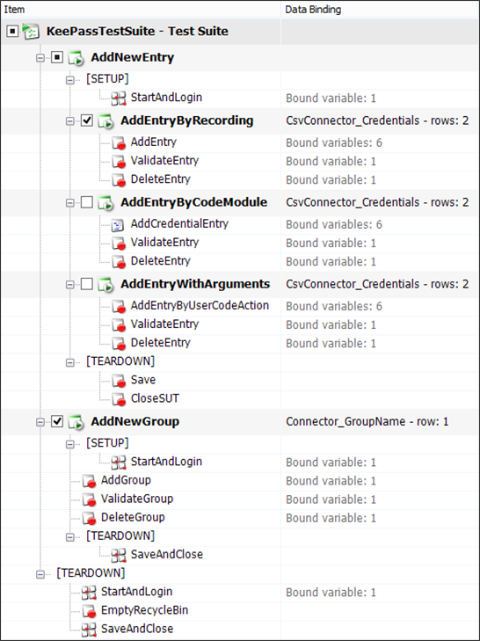Check the AddEntryByCodeModule checkbox
This screenshot has height=641, width=480.
pyautogui.click(x=87, y=202)
